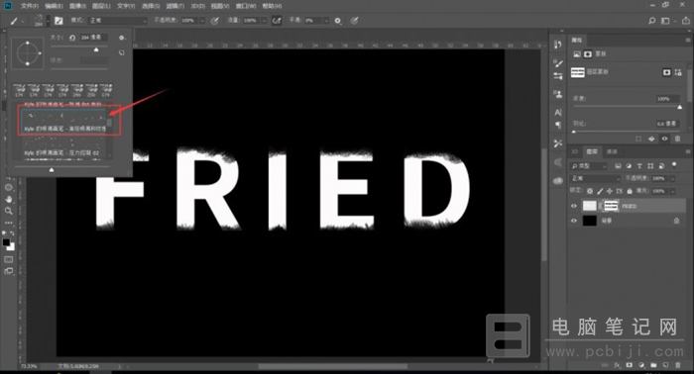Image resolution: width=694 pixels, height=374 pixels.
Task: Open the smoothing options gear
Action: (x=338, y=21)
